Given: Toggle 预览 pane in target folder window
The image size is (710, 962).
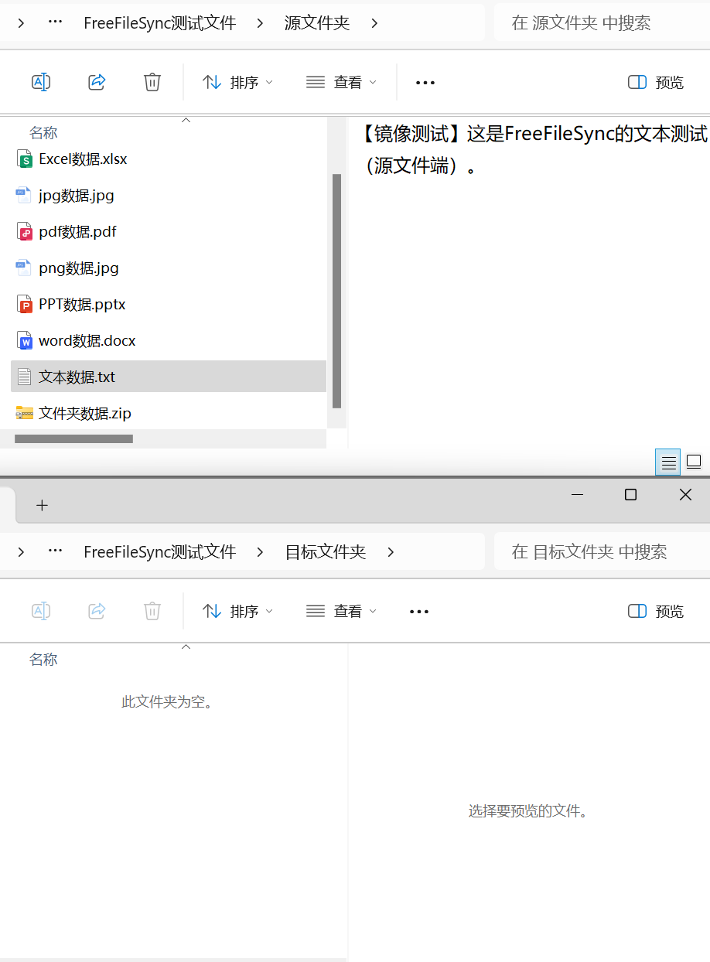Looking at the screenshot, I should click(x=656, y=612).
